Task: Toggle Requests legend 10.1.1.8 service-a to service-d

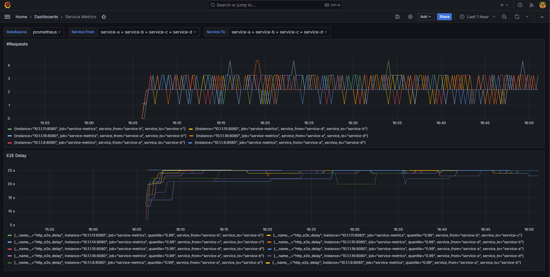Action: point(280,143)
